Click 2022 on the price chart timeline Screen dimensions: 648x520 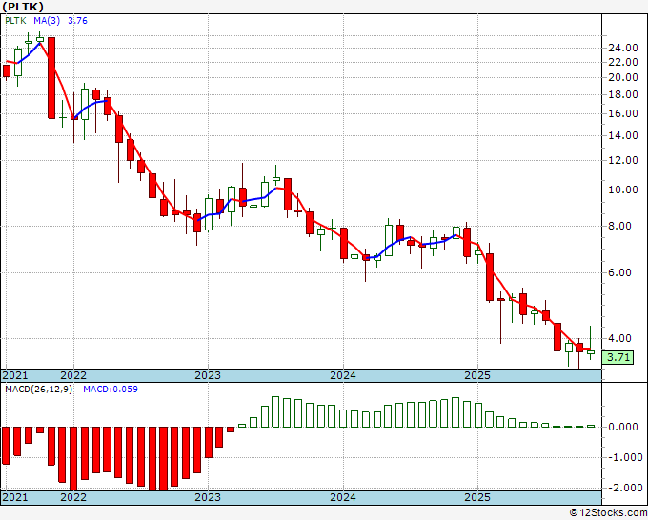click(72, 376)
